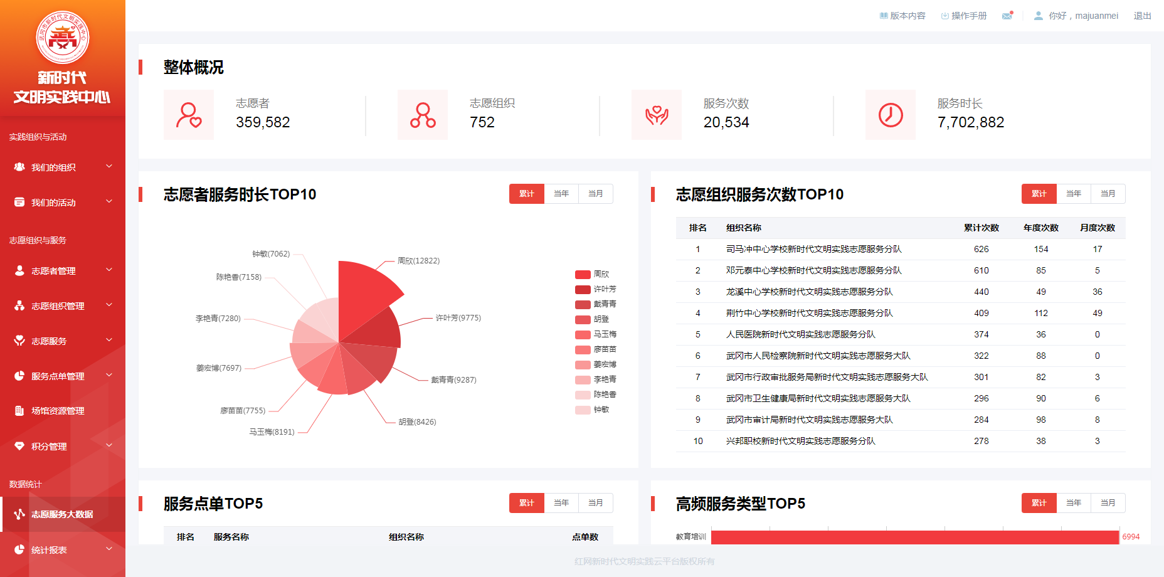Click the service count hands-heart icon

coord(657,115)
